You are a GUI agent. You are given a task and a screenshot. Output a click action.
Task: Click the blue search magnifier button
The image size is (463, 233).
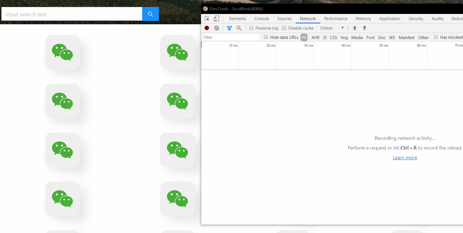[x=150, y=14]
